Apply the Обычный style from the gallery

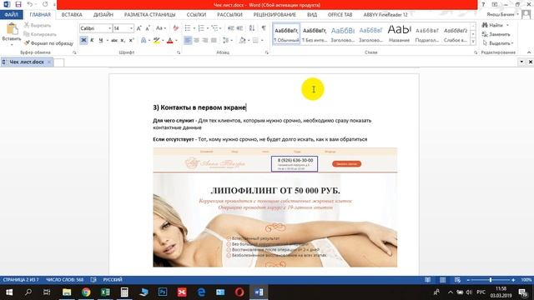[x=286, y=34]
